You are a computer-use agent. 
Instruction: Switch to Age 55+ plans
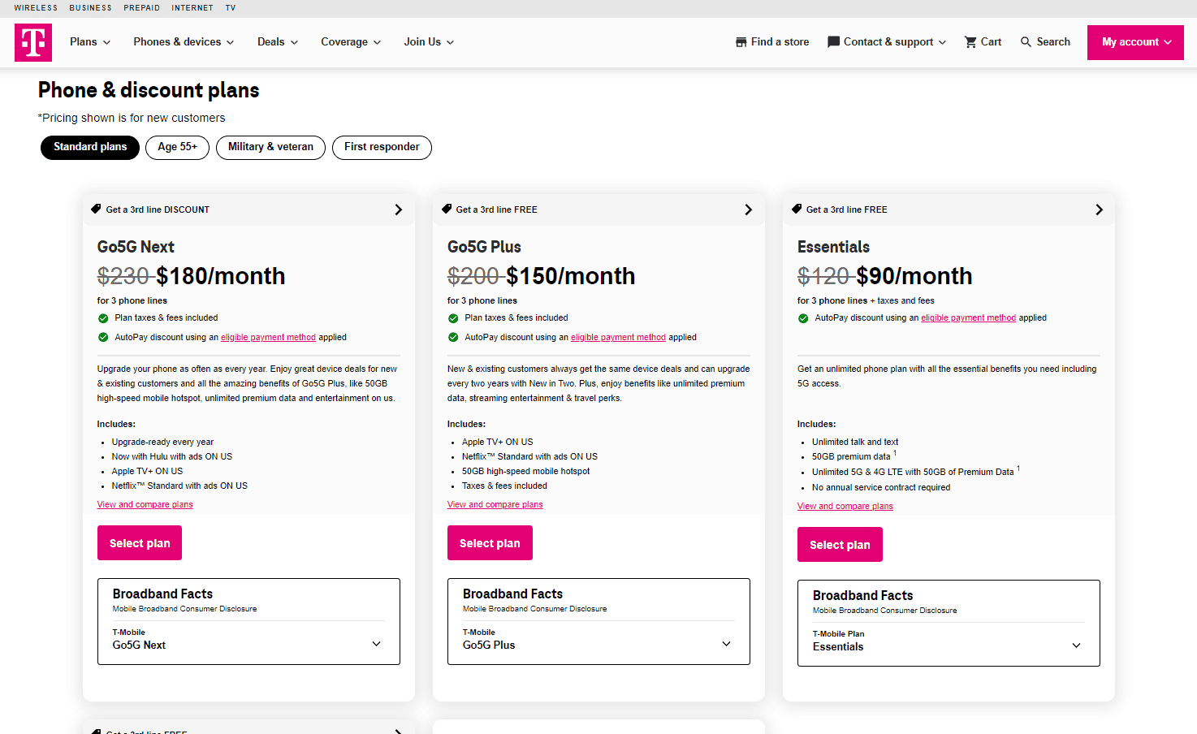[177, 147]
